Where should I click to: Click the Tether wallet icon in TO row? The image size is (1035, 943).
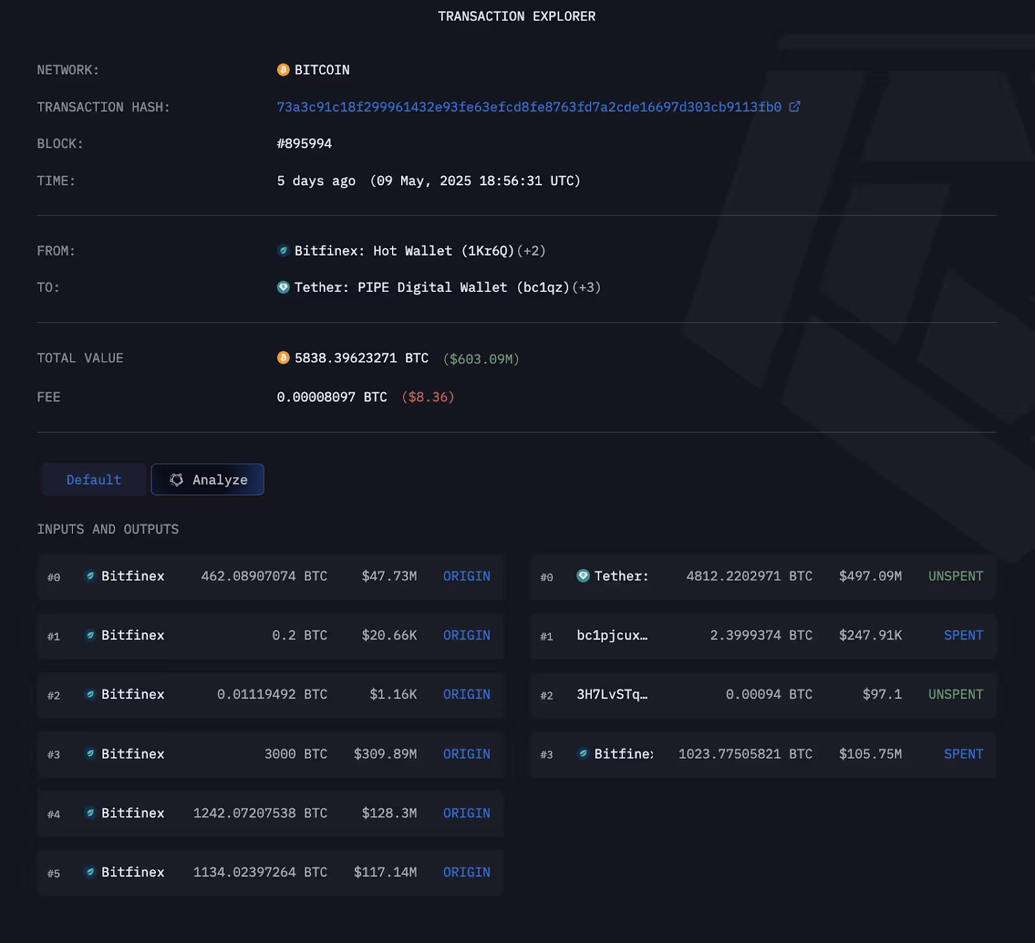(x=282, y=287)
